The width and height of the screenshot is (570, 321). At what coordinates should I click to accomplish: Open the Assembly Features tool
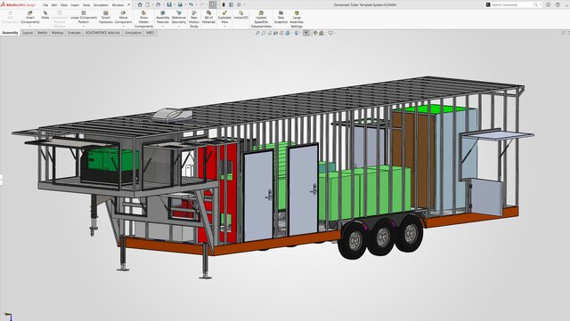pos(162,18)
